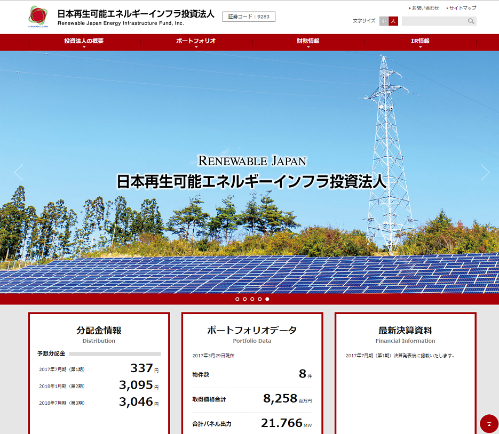Click the hero slide RENEWABLE JAPAN banner image

[250, 172]
